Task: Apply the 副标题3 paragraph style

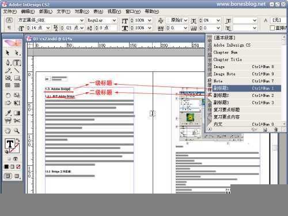Action: click(247, 103)
